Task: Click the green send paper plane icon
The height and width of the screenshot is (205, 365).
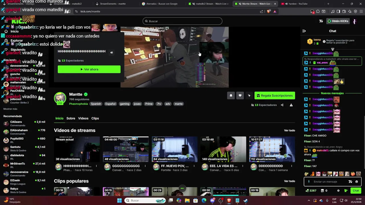Action: (346, 190)
